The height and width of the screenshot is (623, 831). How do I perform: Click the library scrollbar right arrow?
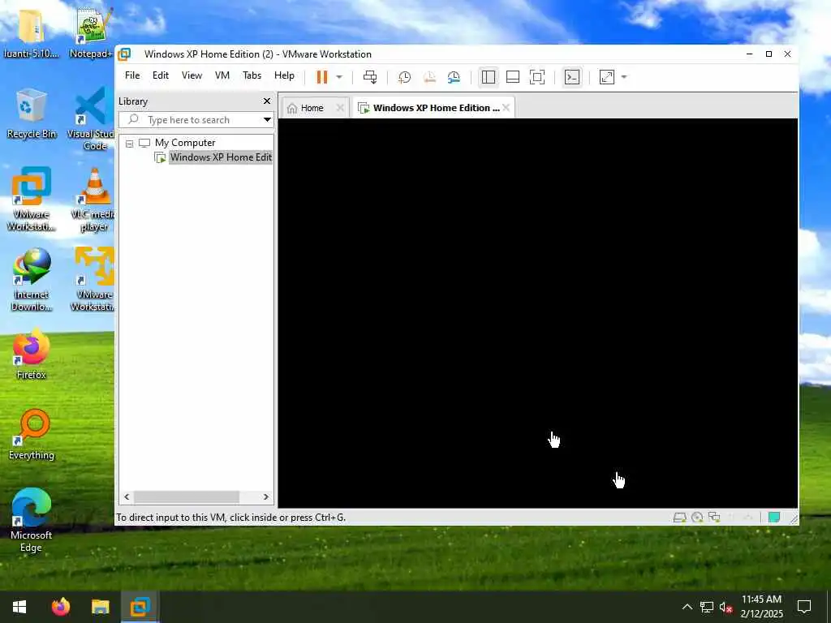(x=266, y=497)
